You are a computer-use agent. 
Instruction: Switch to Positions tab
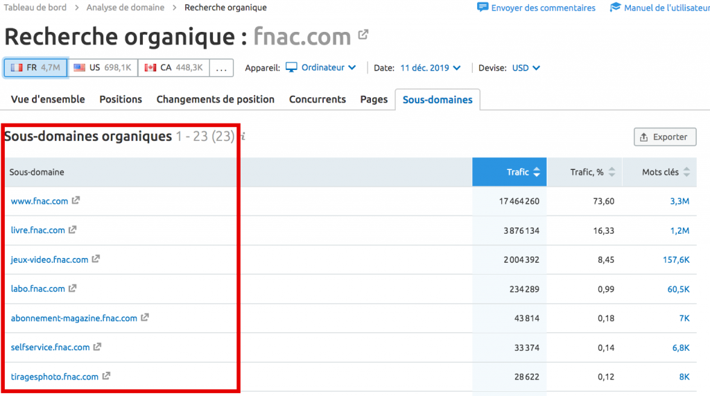121,99
